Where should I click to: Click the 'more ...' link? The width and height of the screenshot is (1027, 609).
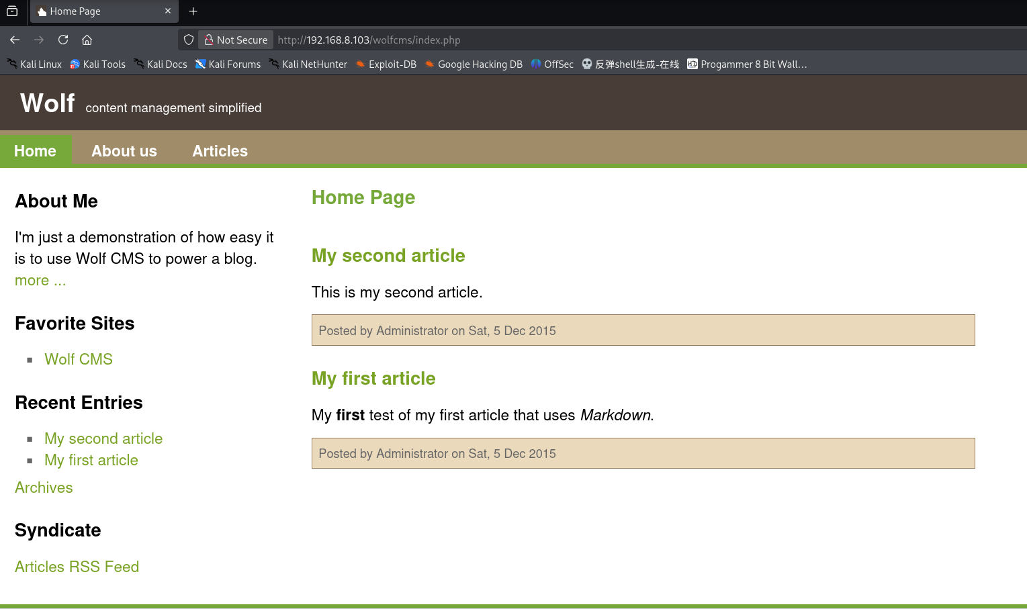click(40, 281)
